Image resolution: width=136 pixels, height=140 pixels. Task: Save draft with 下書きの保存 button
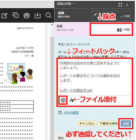click(108, 123)
